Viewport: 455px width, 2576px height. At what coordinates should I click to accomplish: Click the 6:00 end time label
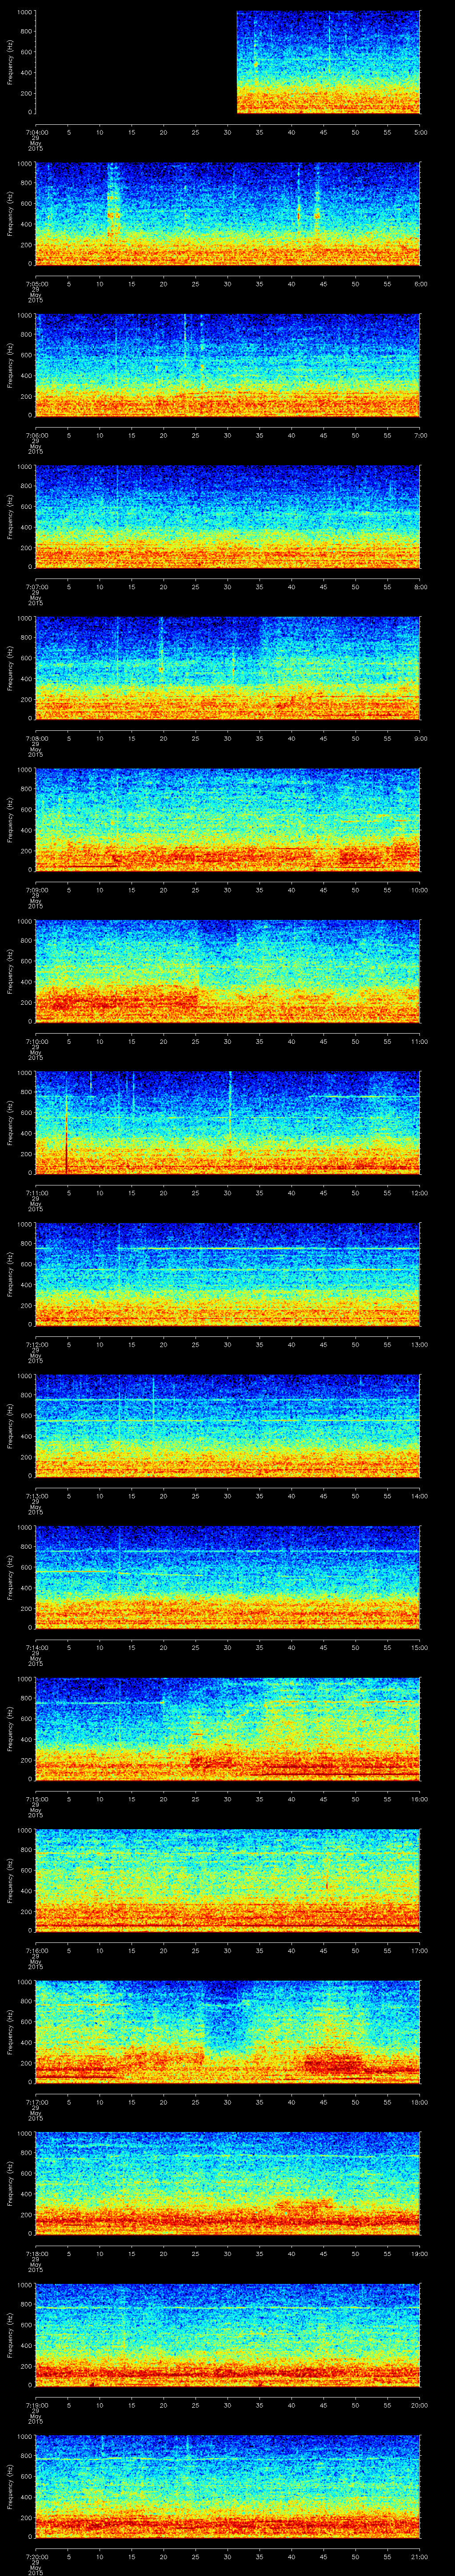pyautogui.click(x=420, y=284)
